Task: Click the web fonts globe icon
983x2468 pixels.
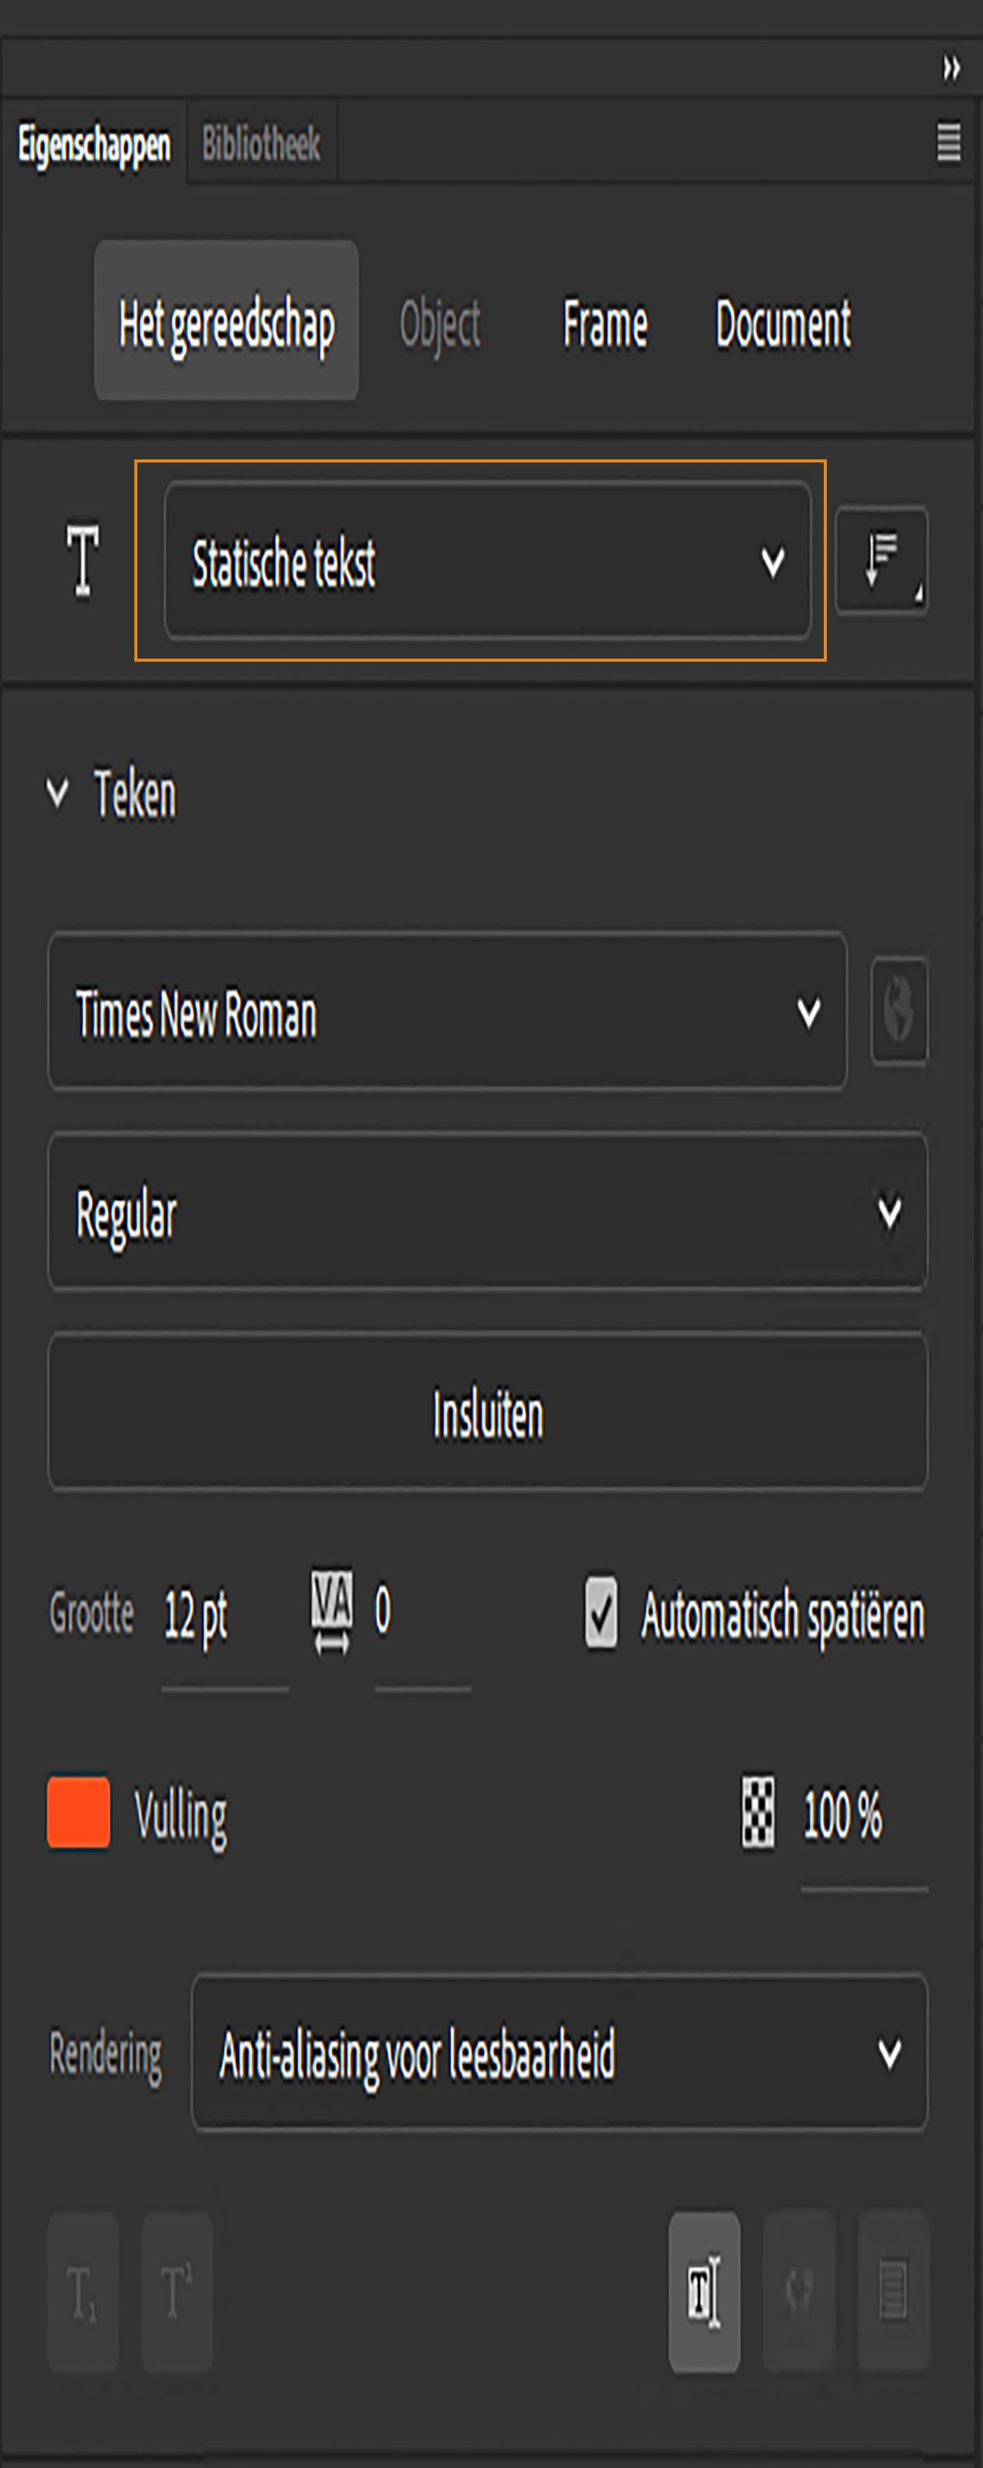Action: (898, 1011)
